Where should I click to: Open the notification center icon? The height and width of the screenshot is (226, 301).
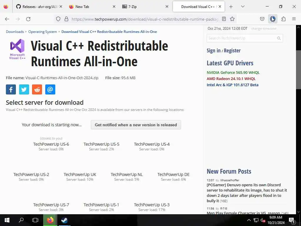tap(291, 220)
